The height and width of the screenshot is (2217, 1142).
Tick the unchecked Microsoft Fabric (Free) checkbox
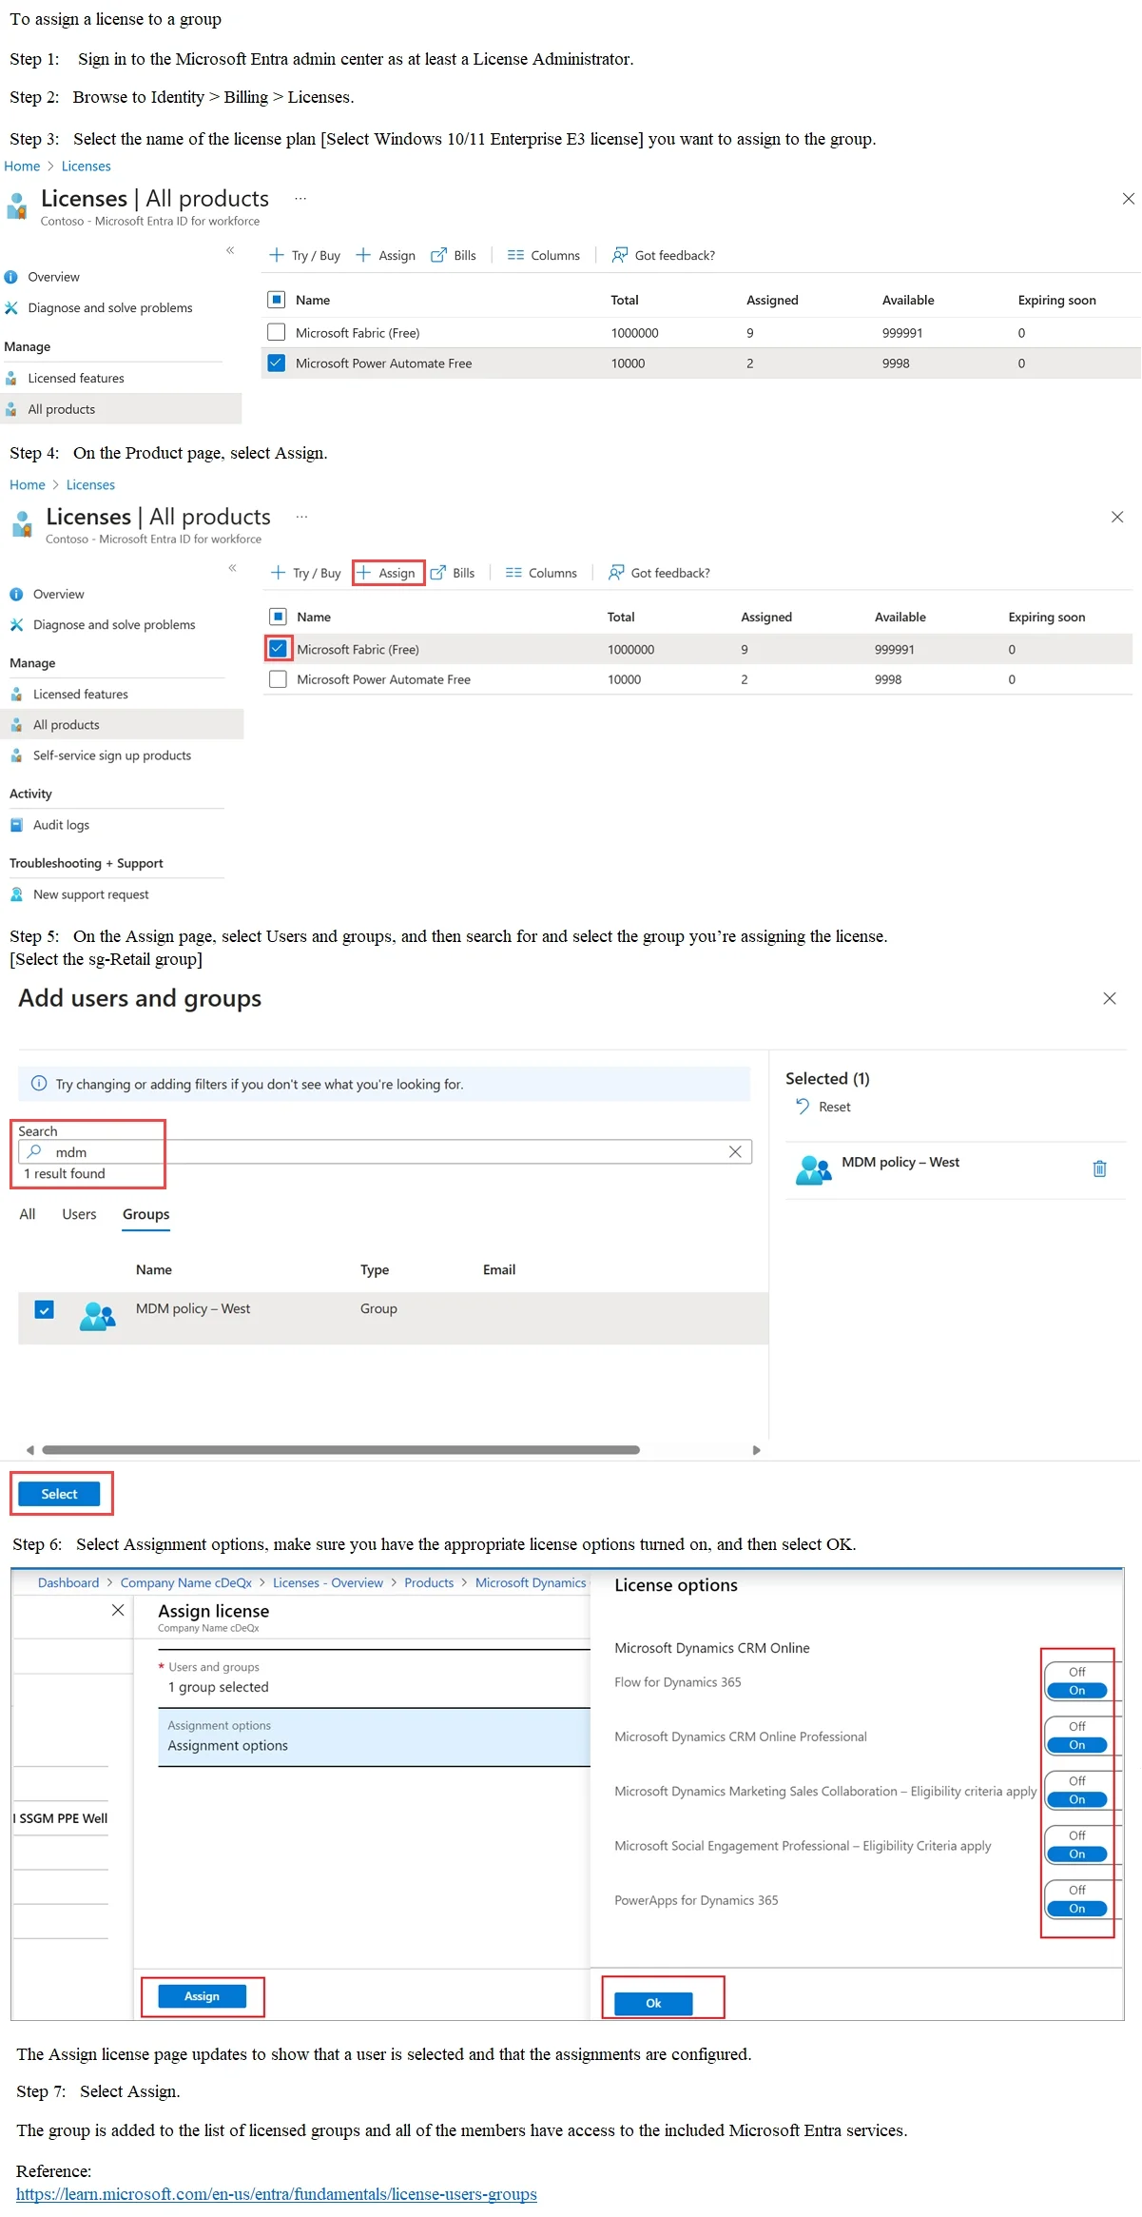[277, 332]
